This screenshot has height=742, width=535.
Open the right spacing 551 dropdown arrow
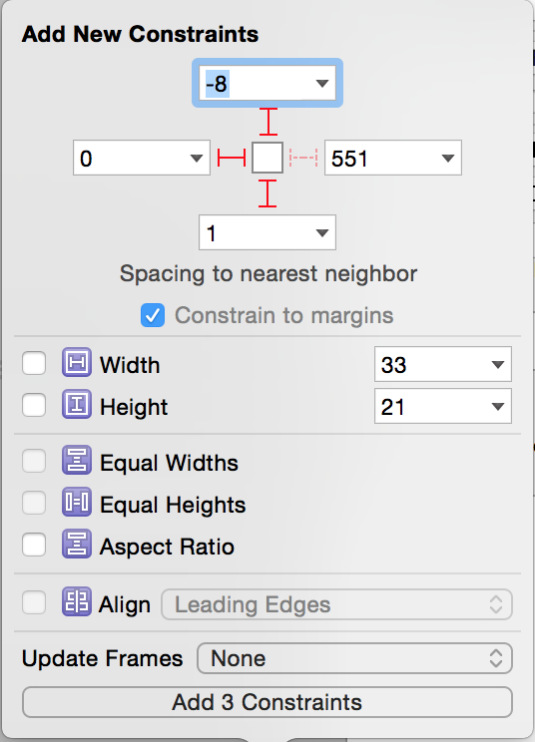448,158
